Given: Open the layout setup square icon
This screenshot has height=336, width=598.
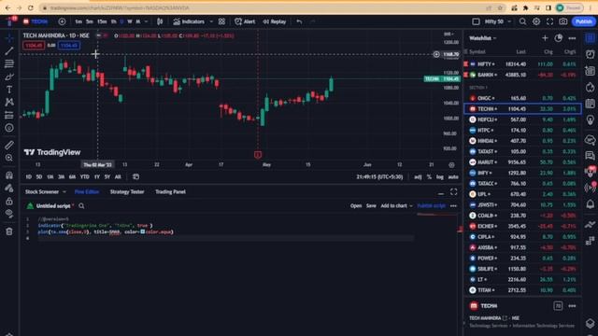Looking at the screenshot, I should pyautogui.click(x=476, y=21).
